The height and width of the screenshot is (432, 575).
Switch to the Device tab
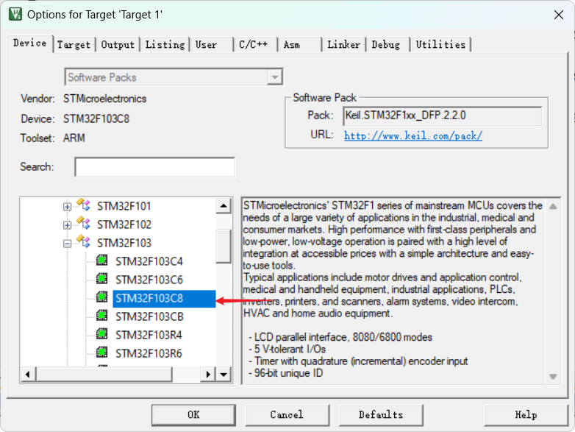click(30, 43)
